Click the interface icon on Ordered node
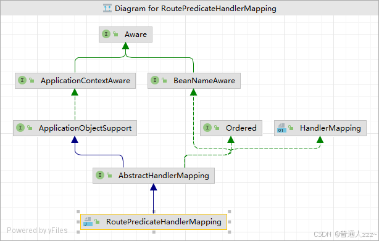This screenshot has width=379, height=241. (x=207, y=128)
